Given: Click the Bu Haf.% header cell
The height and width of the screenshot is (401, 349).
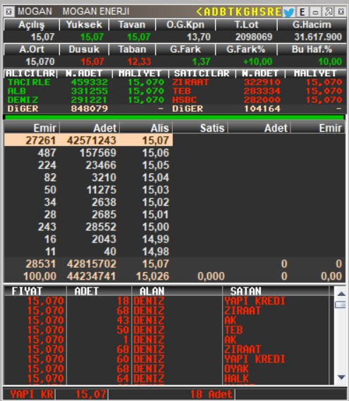Looking at the screenshot, I should 312,49.
